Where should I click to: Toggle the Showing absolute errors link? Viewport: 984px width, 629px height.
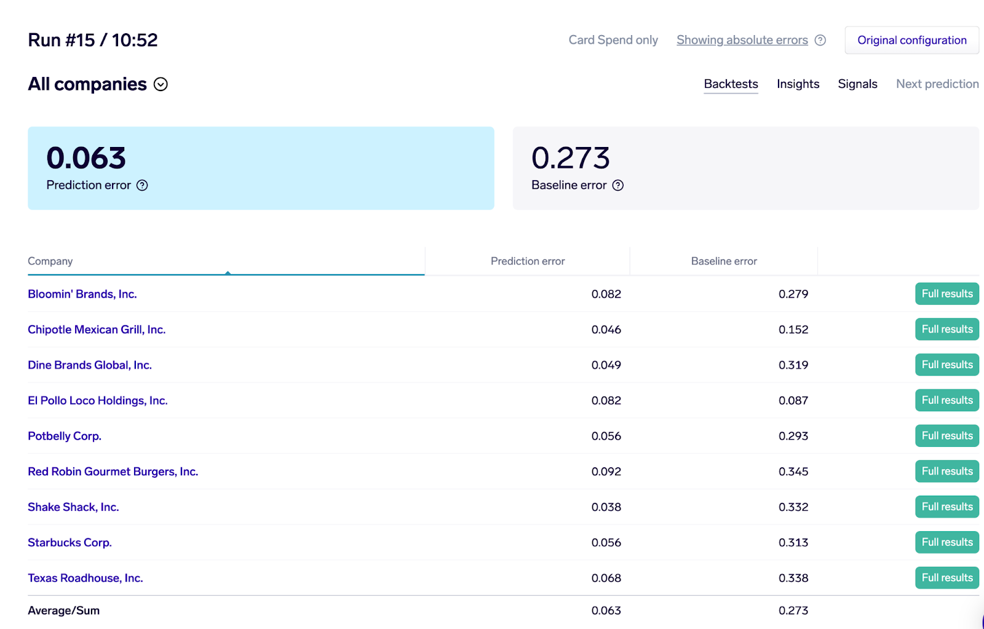pyautogui.click(x=742, y=40)
